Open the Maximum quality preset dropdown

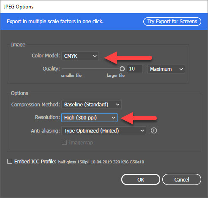(x=166, y=69)
